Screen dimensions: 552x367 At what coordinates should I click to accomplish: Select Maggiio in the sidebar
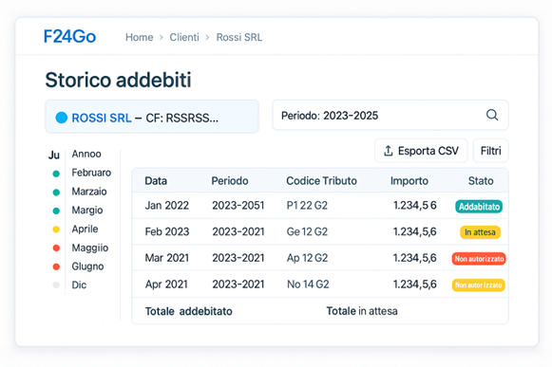coord(89,248)
